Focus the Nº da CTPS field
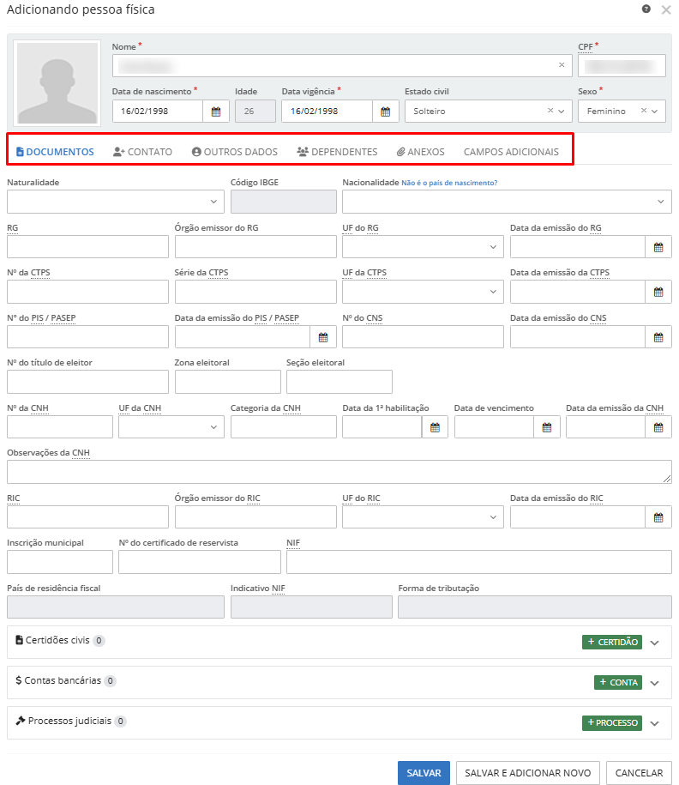Screen dimensions: 679x785 [87, 292]
